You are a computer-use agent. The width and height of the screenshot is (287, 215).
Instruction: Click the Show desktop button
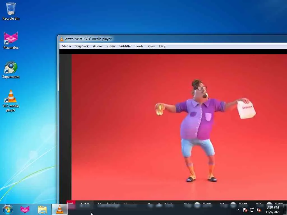[x=285, y=209]
